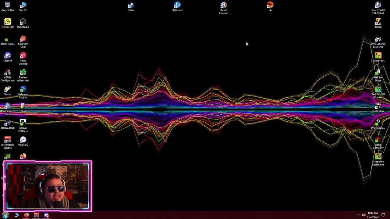This screenshot has height=219, width=390.
Task: Open the Clips folder icon
Action: 23,107
